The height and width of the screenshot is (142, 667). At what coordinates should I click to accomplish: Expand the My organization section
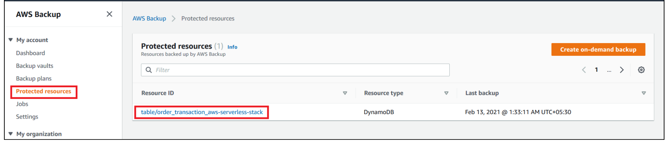(x=11, y=134)
